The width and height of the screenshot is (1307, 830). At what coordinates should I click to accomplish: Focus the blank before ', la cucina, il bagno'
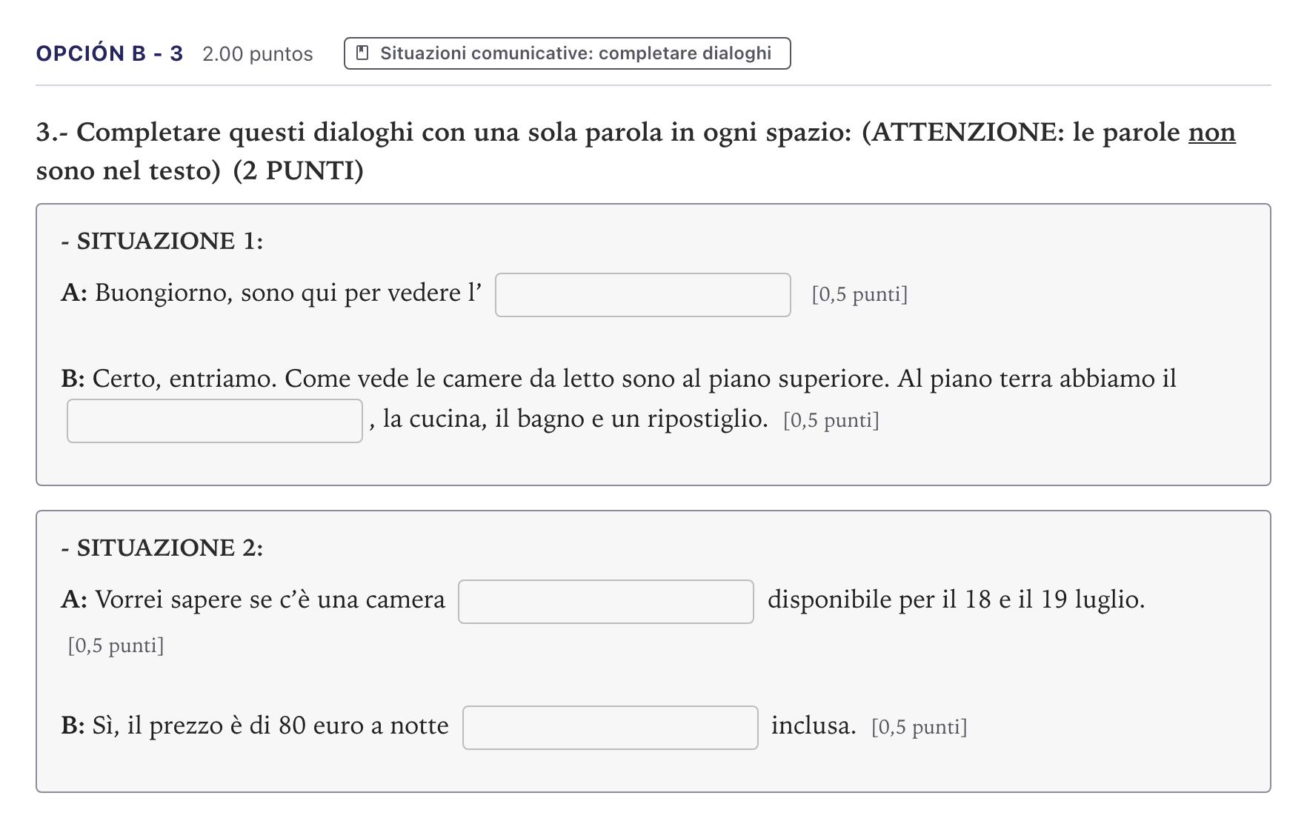[x=214, y=421]
